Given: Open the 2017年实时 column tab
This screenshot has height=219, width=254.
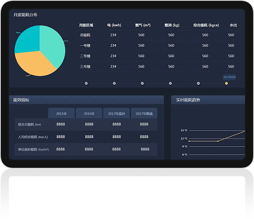Looking at the screenshot, I should point(116,113).
